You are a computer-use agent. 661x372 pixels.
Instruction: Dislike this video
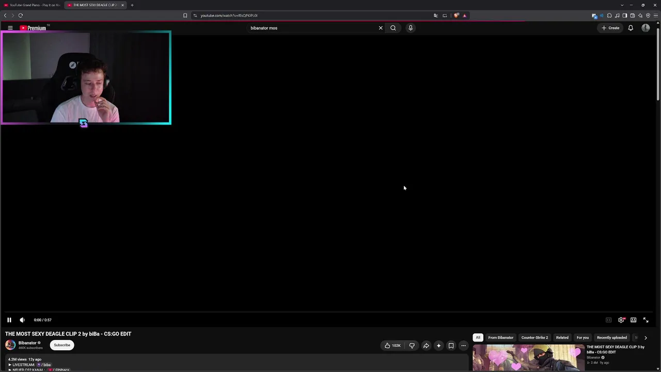412,346
